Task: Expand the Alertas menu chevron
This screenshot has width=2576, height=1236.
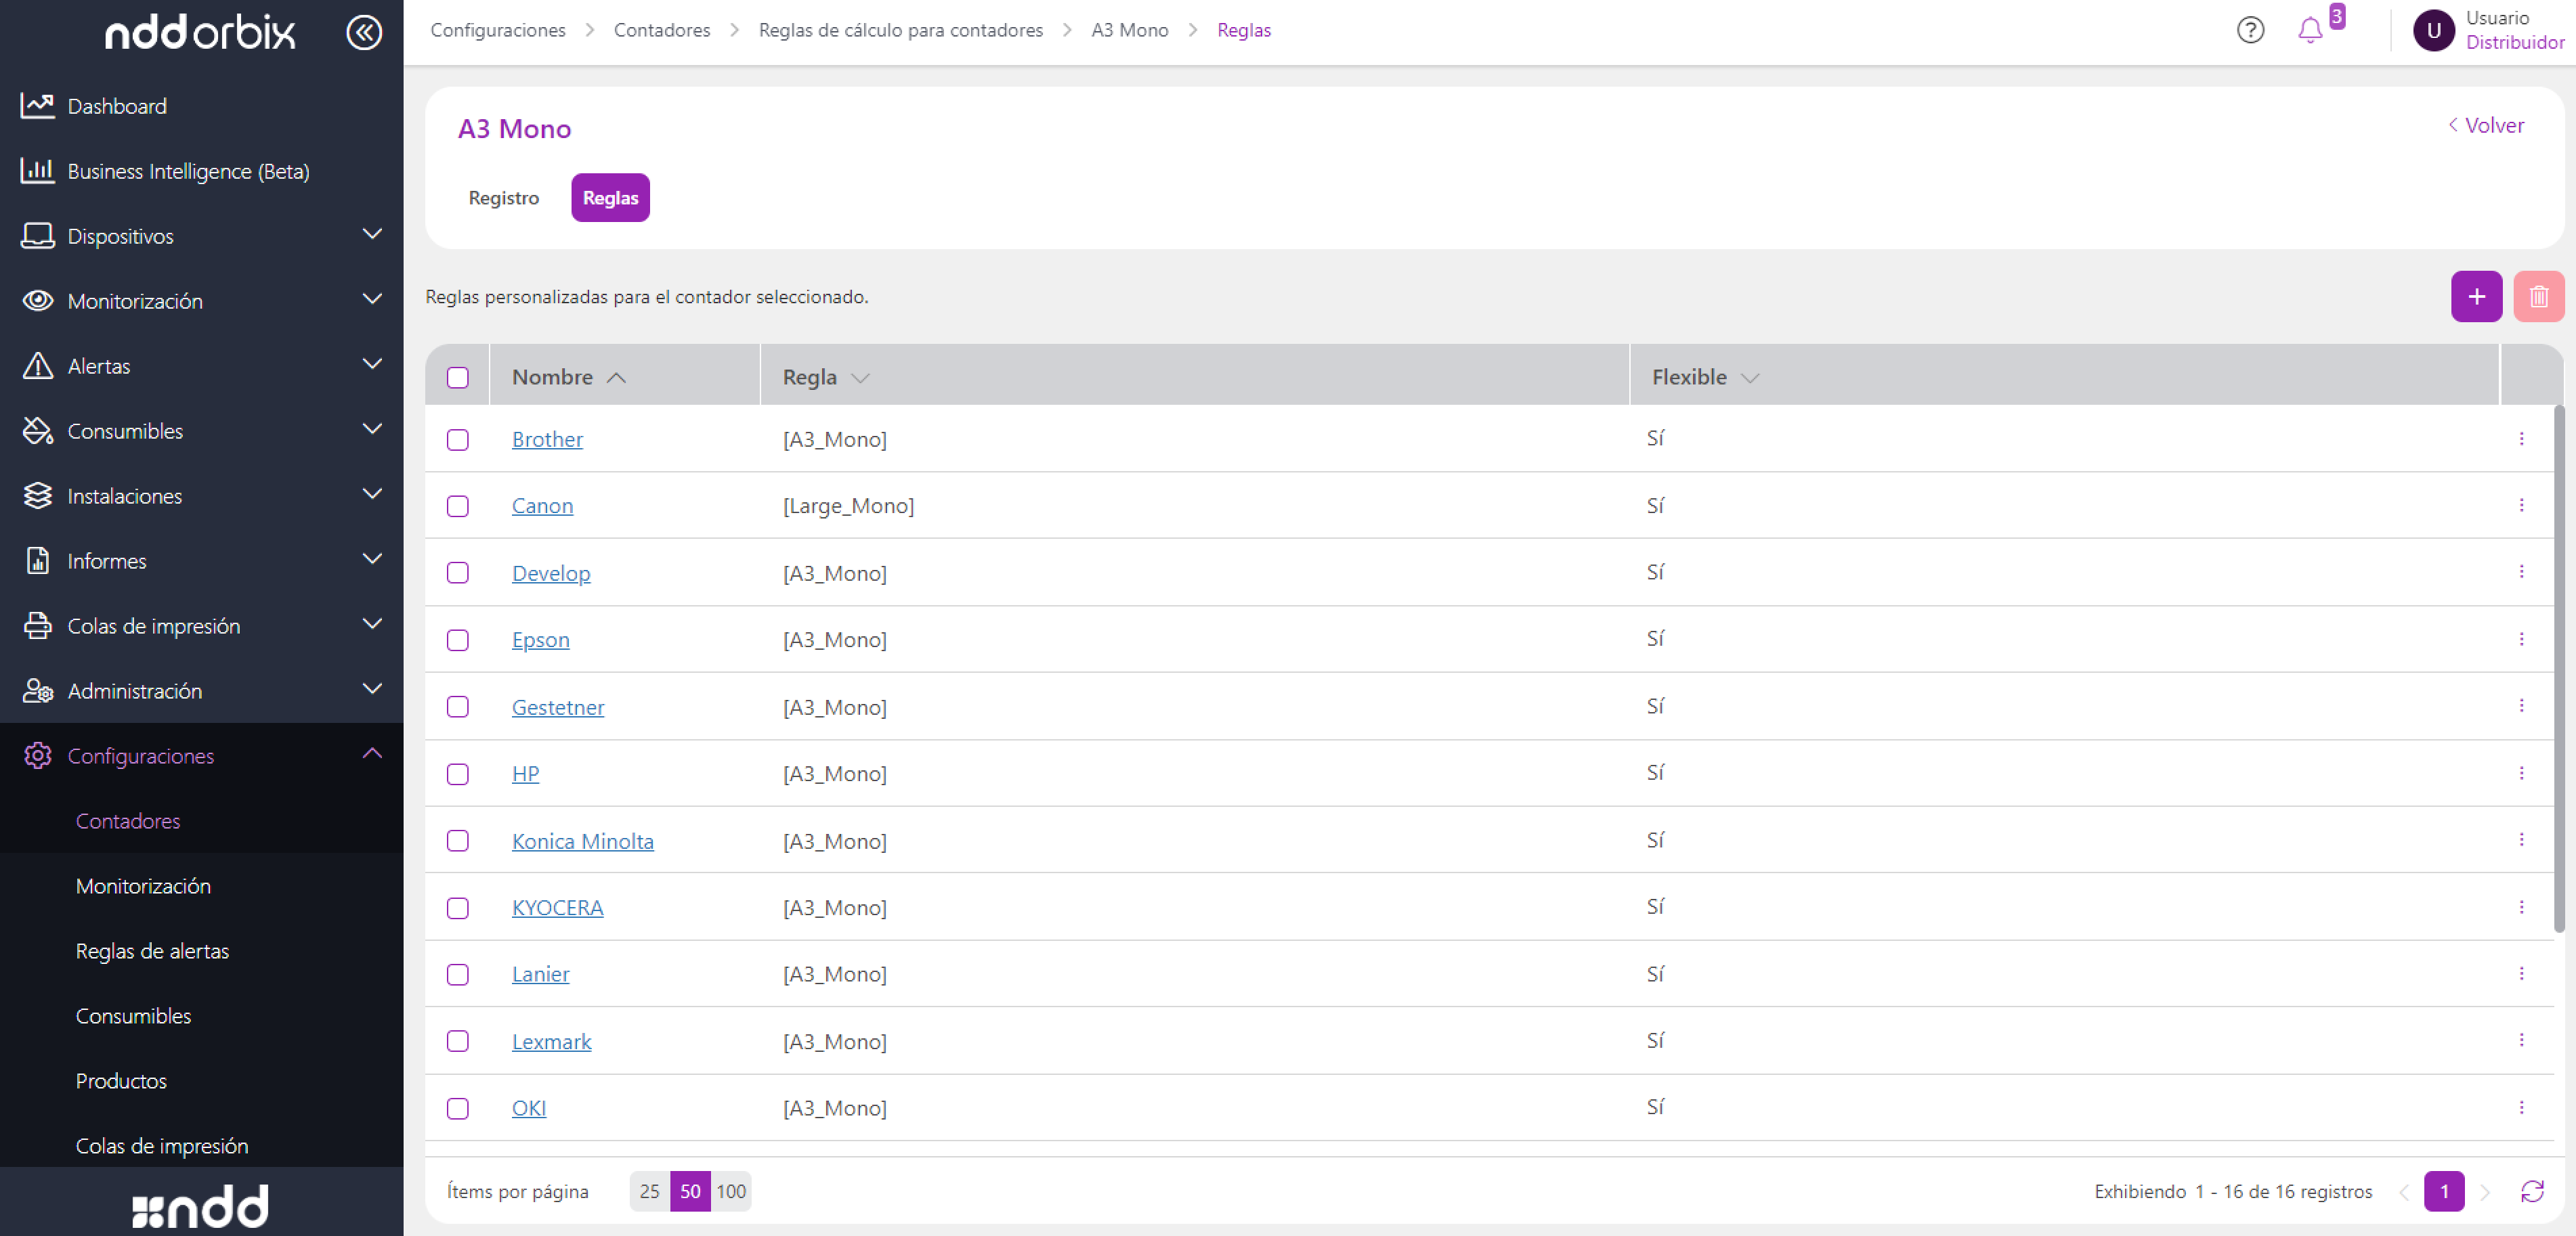Action: (x=372, y=363)
